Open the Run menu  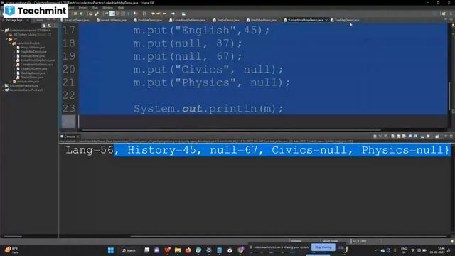point(95,8)
